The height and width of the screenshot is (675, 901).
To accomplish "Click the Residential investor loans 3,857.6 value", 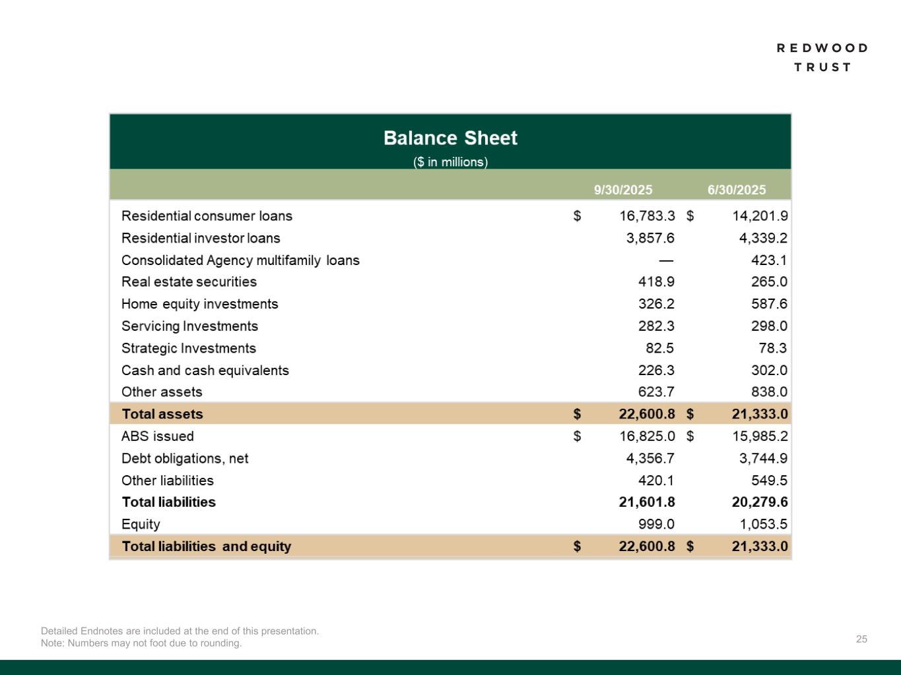I will click(650, 238).
